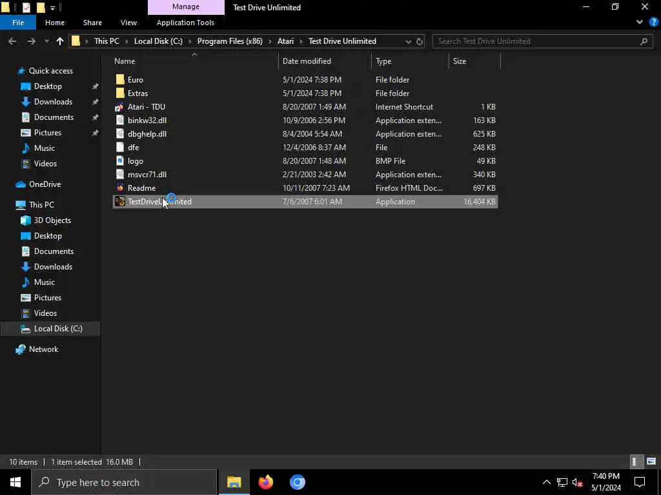Go forward with the forward arrow
Screen dimensions: 661x495
(x=31, y=41)
